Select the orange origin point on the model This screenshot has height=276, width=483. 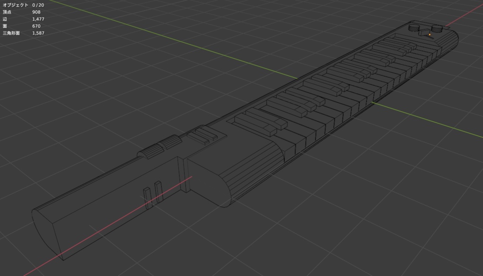pos(430,35)
